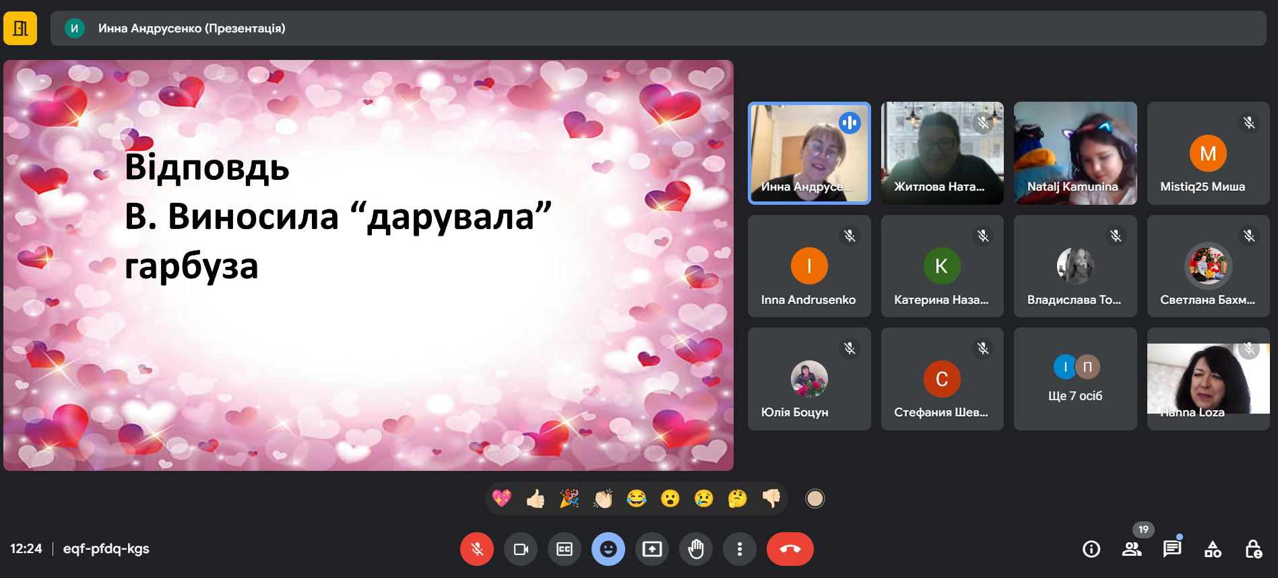This screenshot has width=1278, height=578.
Task: Open the chat messages panel
Action: click(x=1172, y=549)
